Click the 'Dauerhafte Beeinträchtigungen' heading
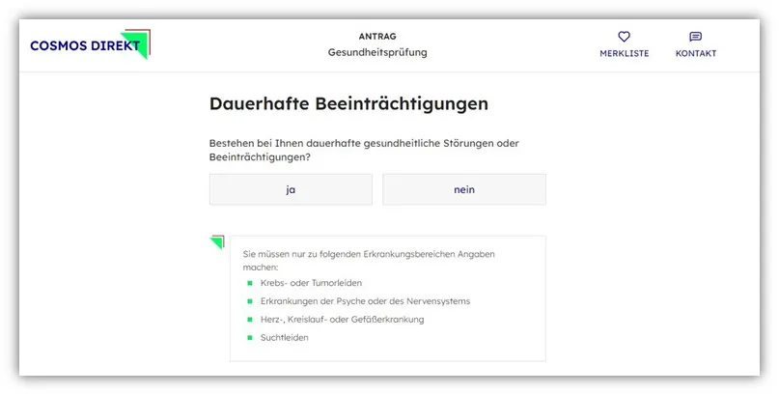The image size is (779, 395). point(348,104)
